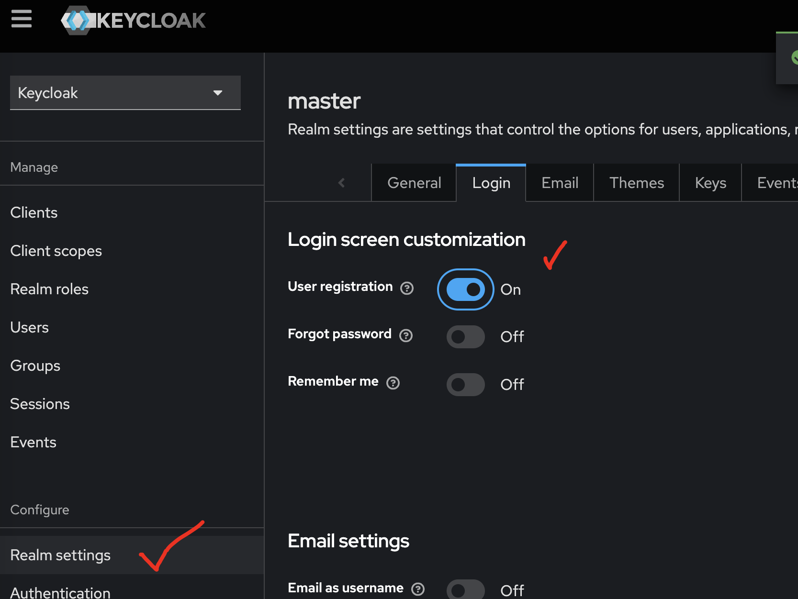Open Realm roles in the sidebar
Viewport: 798px width, 599px height.
(132, 289)
